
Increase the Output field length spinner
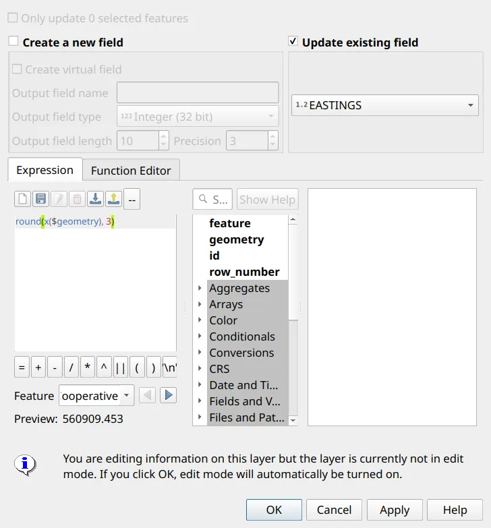click(x=163, y=136)
